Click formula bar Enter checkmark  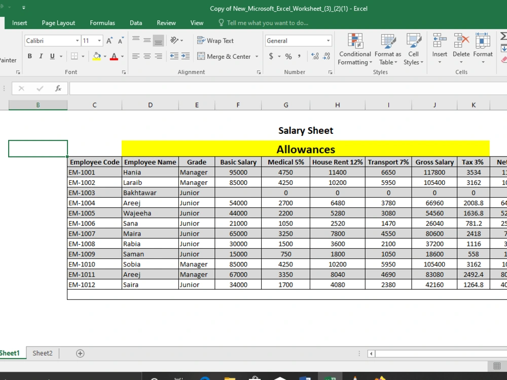[40, 88]
